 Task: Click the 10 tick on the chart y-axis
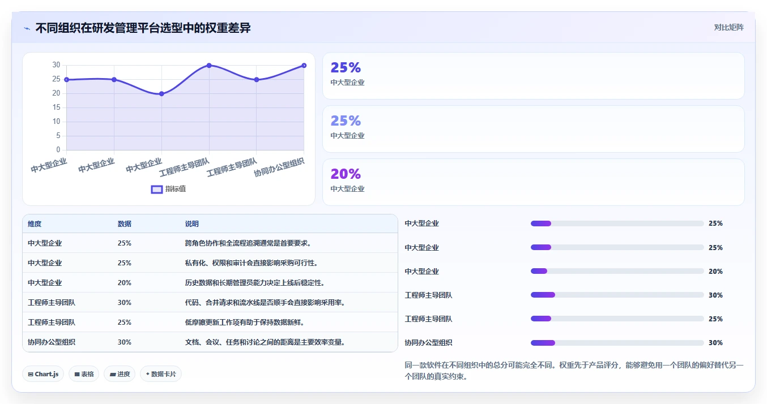pos(56,122)
